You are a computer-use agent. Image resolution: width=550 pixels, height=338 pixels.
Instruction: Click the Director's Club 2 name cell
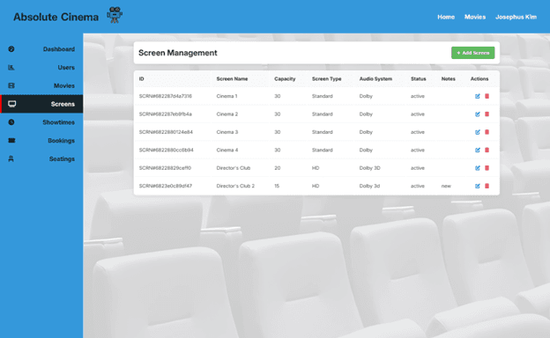click(x=235, y=186)
